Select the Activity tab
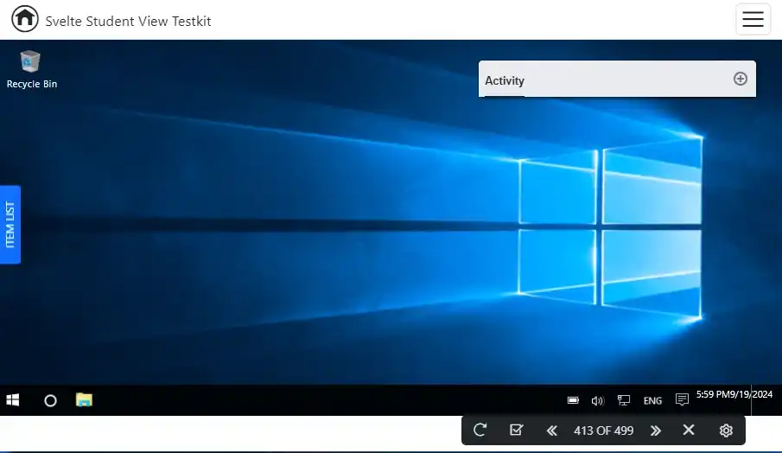This screenshot has width=782, height=453. click(x=505, y=80)
